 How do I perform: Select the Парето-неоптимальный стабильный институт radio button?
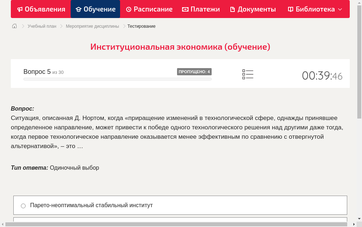[23, 206]
